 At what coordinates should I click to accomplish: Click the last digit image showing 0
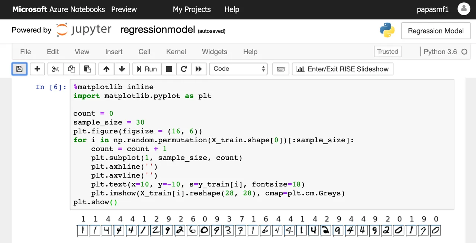tap(435, 230)
